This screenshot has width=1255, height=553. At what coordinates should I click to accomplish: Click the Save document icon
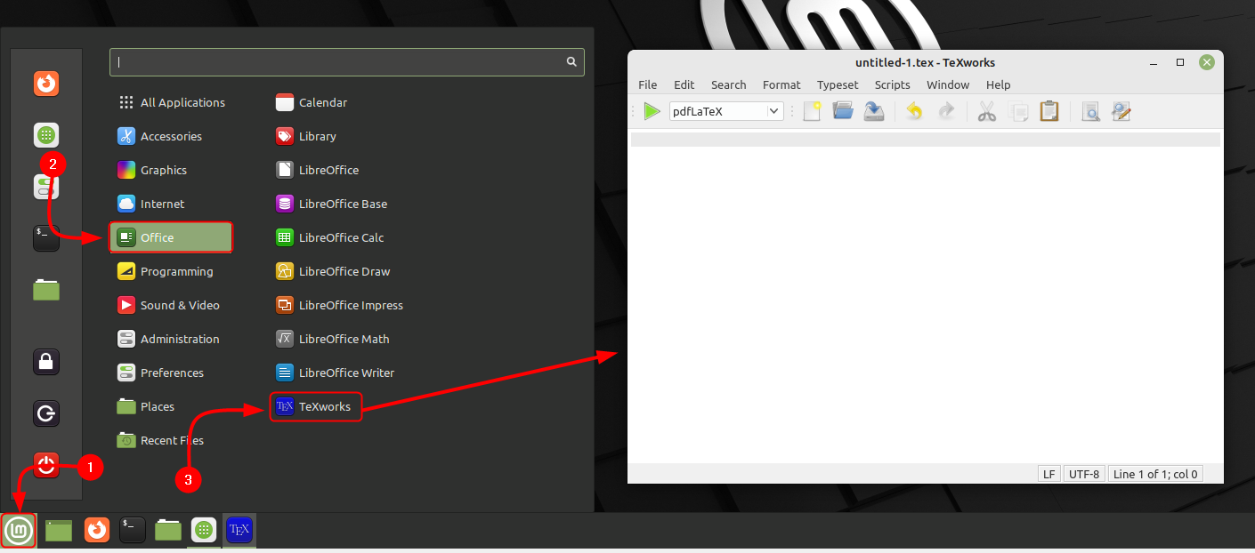coord(874,111)
